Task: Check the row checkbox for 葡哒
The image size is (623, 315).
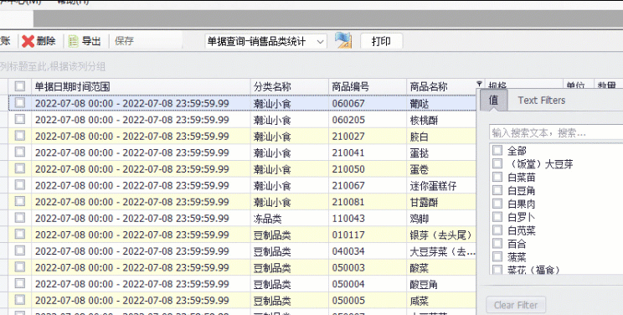Action: coord(20,102)
